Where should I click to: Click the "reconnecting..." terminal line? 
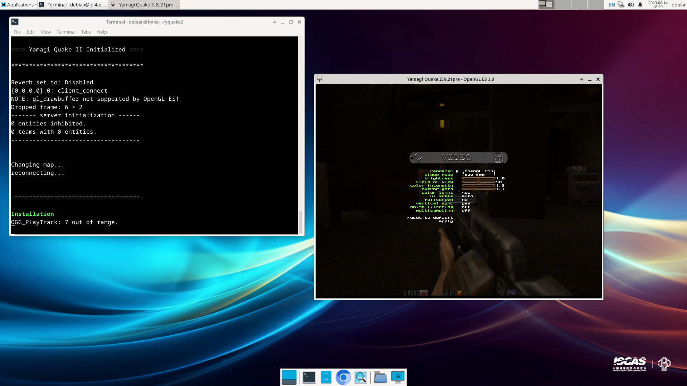coord(38,173)
